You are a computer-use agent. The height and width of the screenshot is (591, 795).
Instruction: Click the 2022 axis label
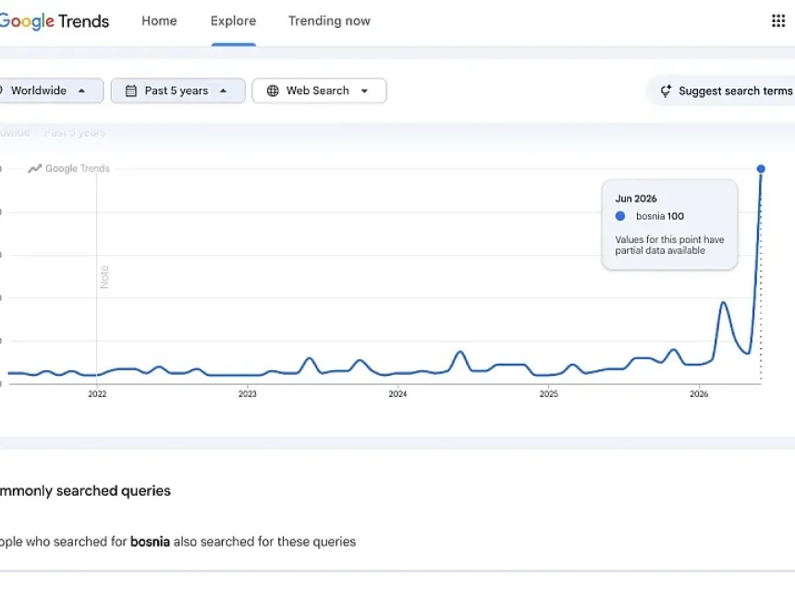[97, 394]
